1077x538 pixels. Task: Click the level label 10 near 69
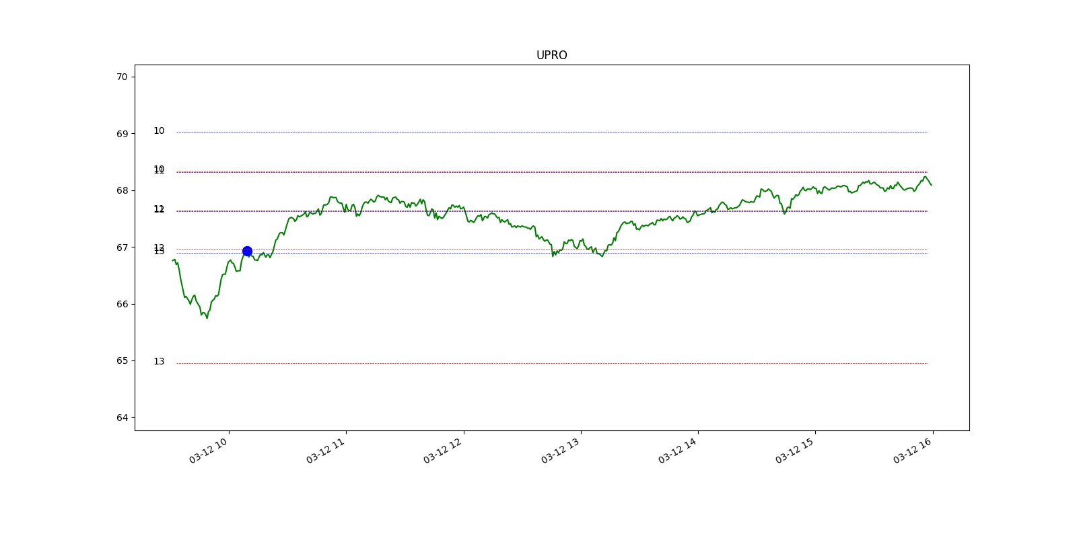click(159, 130)
